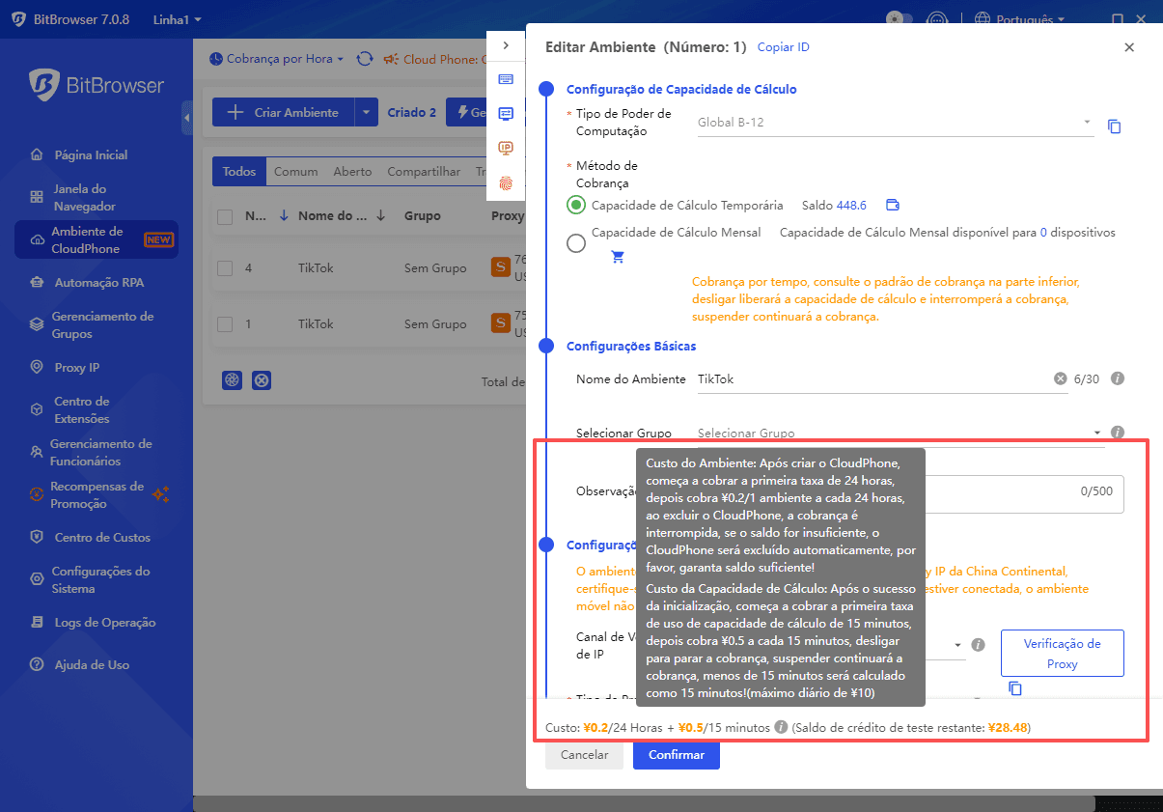
Task: Click the shopping cart icon for monthly capacity
Action: pyautogui.click(x=618, y=257)
